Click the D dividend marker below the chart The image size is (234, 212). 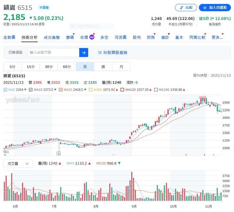click(59, 153)
